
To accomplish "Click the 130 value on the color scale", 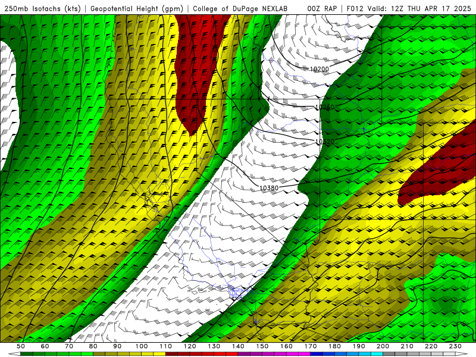I will (214, 346).
